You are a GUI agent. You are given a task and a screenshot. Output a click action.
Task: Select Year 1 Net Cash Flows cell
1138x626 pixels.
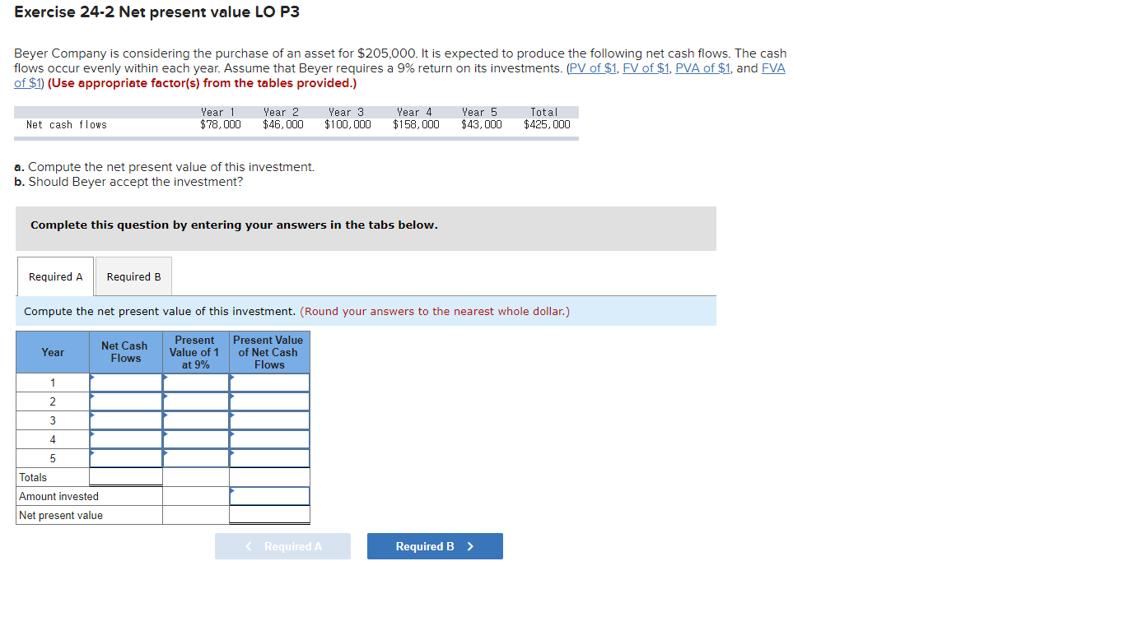(x=126, y=383)
